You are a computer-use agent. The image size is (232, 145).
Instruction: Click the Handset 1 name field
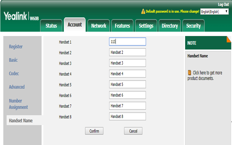click(x=127, y=42)
